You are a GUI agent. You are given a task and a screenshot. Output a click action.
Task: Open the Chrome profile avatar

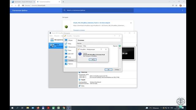click(x=180, y=5)
